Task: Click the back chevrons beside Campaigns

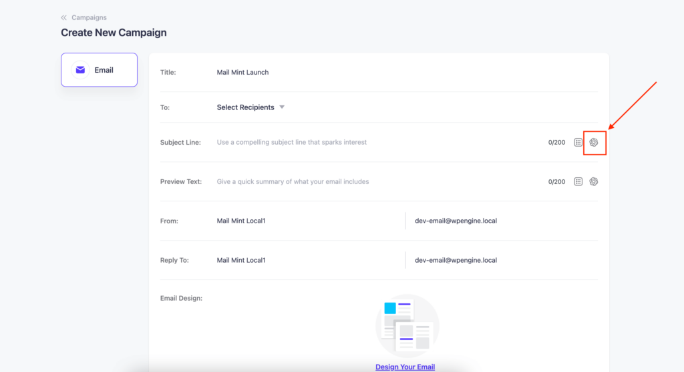Action: click(63, 17)
